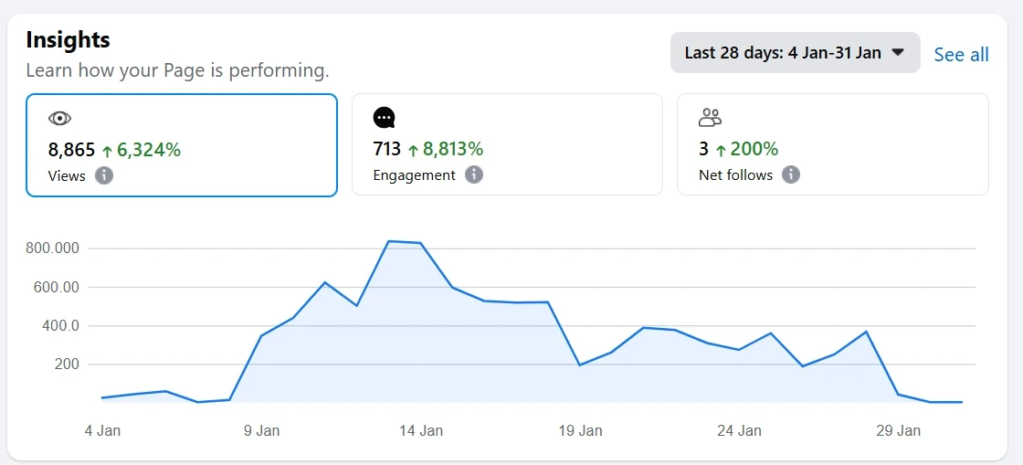Screen dimensions: 1023x465
Task: Click the chart peak near 14 Jan
Action: click(x=389, y=241)
